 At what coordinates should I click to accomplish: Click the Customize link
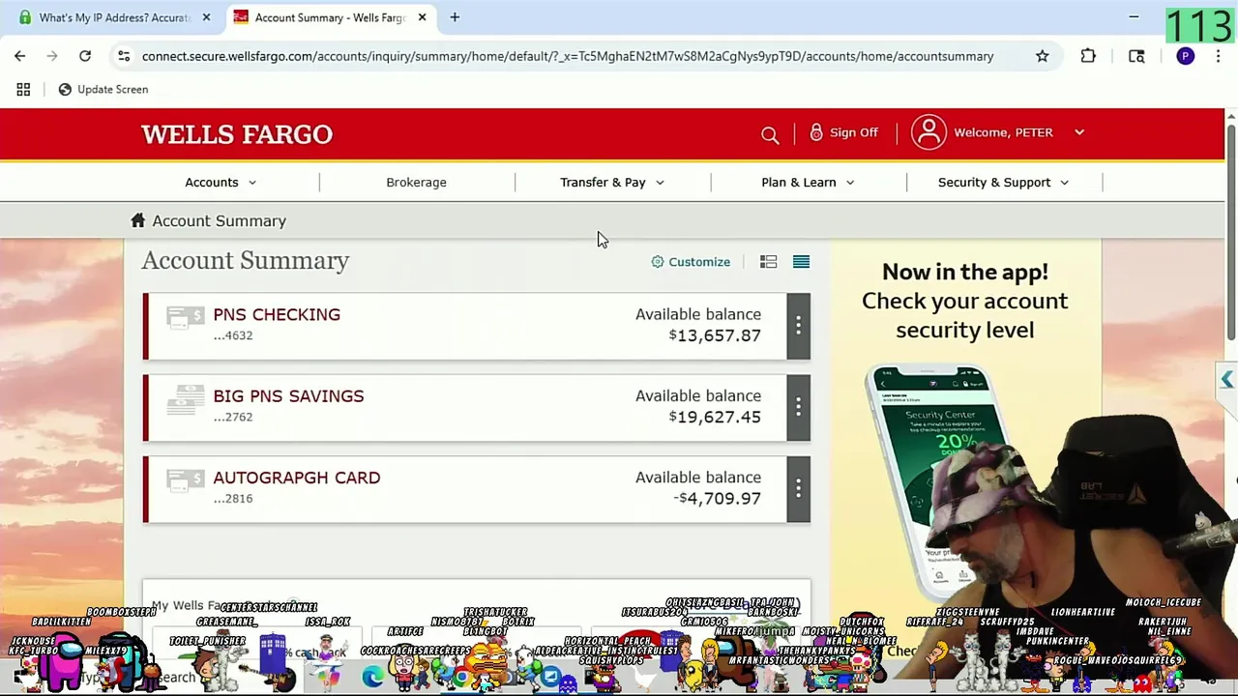pyautogui.click(x=698, y=262)
